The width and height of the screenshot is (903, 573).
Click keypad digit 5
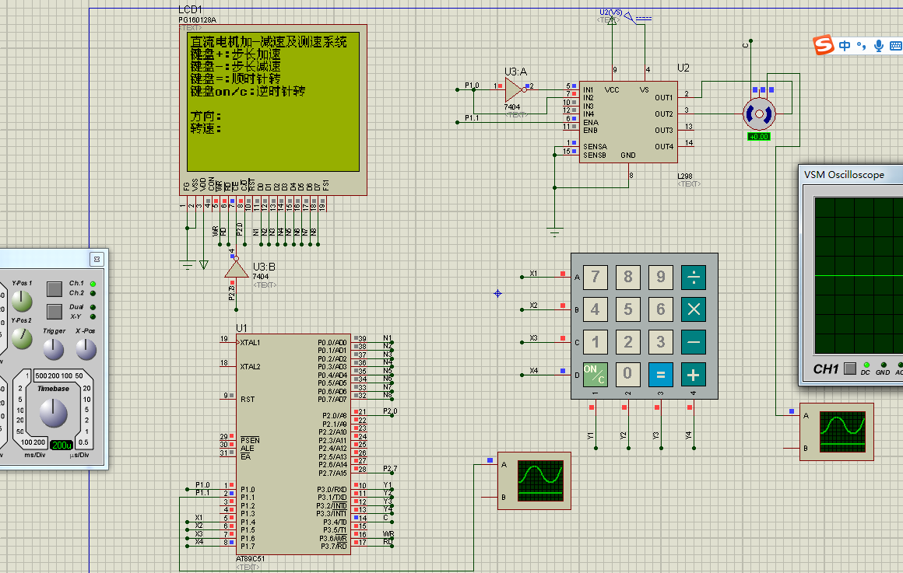pyautogui.click(x=627, y=309)
